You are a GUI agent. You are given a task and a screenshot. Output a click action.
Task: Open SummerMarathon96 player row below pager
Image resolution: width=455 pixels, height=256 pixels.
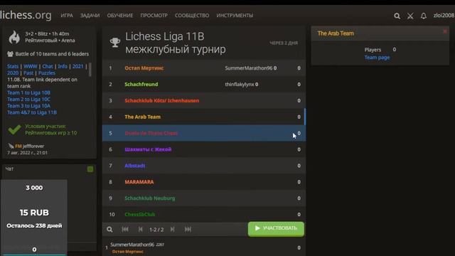click(x=204, y=247)
